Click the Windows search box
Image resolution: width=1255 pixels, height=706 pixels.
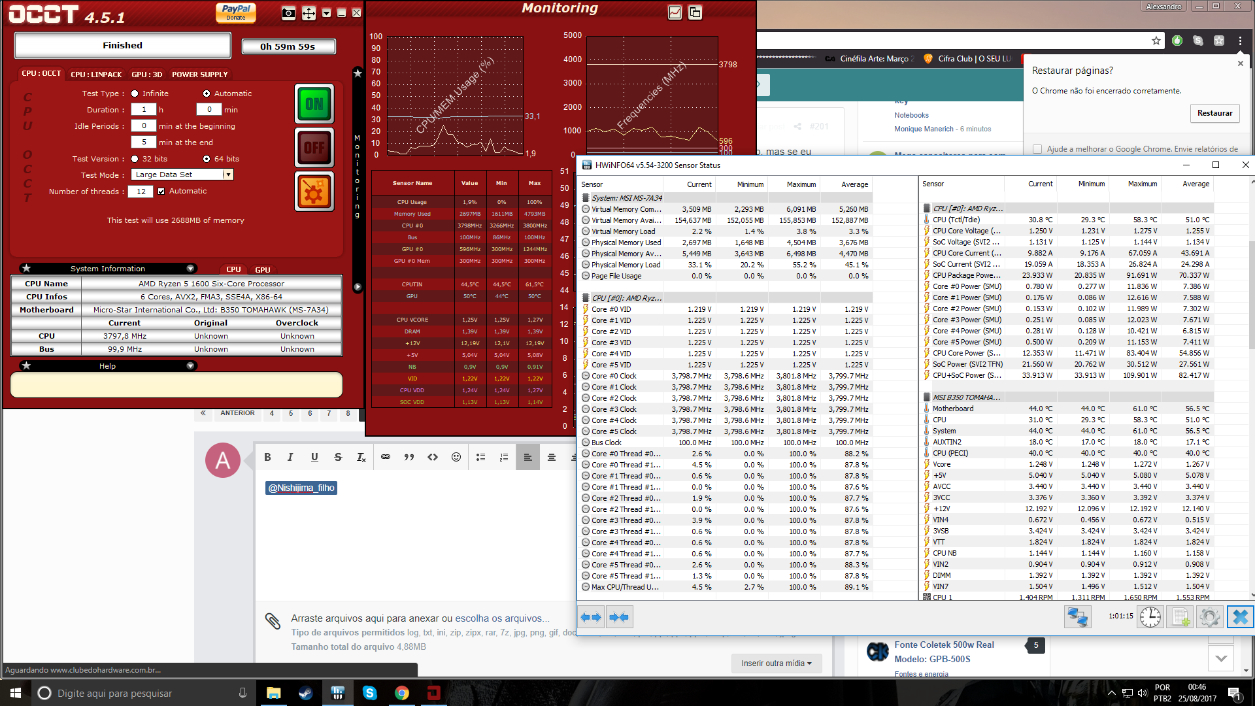tap(142, 693)
